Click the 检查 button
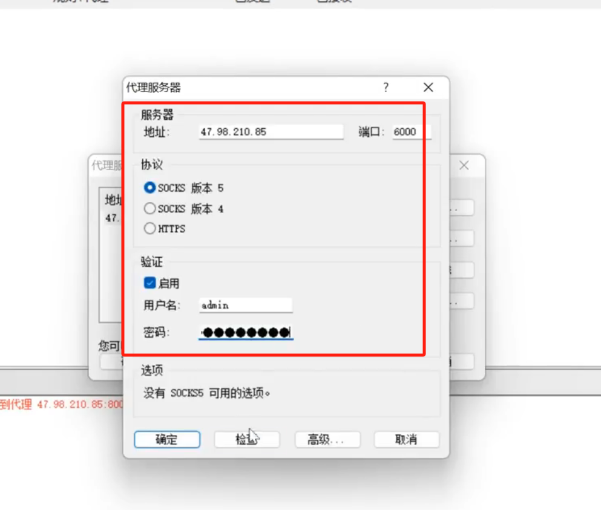The image size is (601, 510). [247, 439]
